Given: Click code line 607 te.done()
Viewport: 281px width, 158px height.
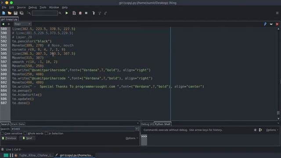Looking at the screenshot, I should coord(21,103).
